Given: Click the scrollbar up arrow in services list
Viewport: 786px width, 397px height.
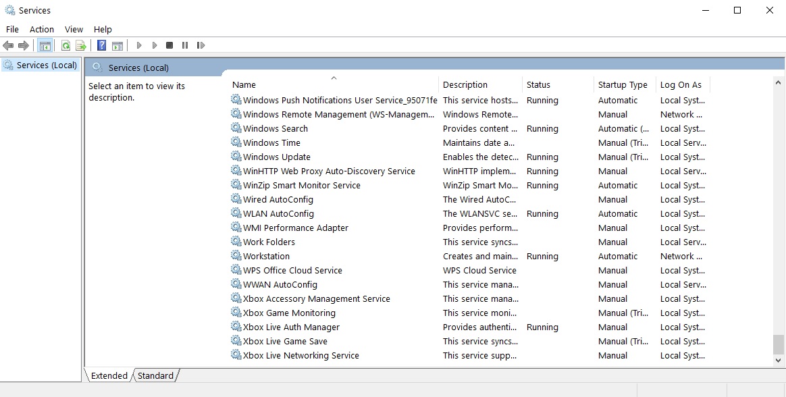Looking at the screenshot, I should (779, 82).
